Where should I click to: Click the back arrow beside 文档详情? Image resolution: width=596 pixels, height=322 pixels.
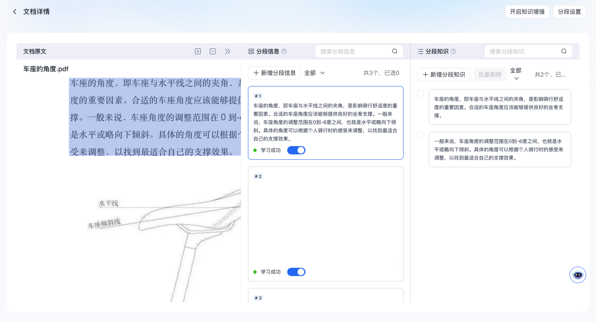[15, 11]
